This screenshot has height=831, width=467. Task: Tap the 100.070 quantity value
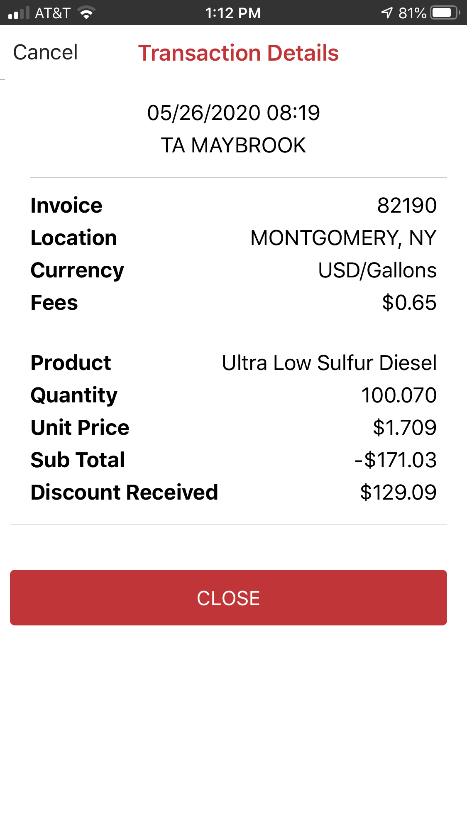399,395
